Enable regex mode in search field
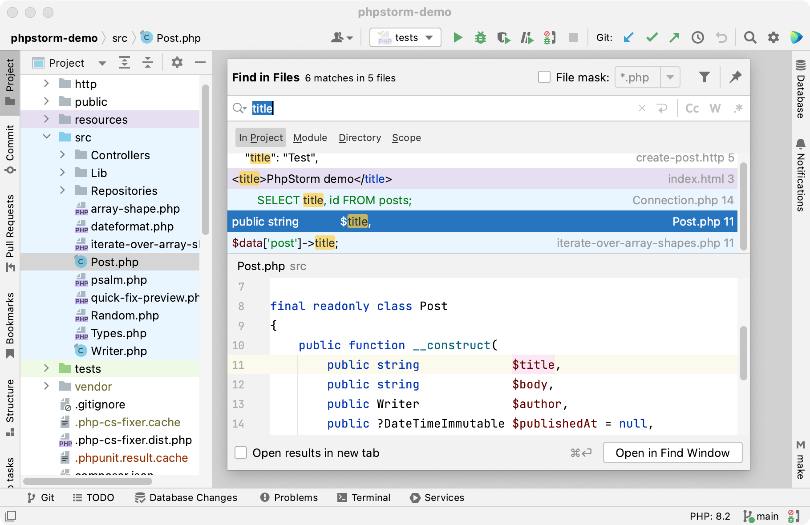 coord(738,108)
